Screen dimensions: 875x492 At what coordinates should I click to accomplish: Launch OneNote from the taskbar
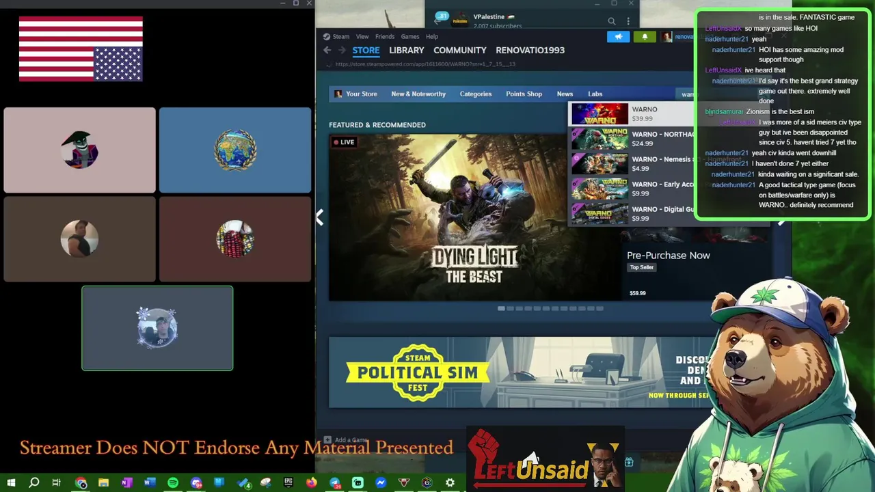tap(126, 482)
